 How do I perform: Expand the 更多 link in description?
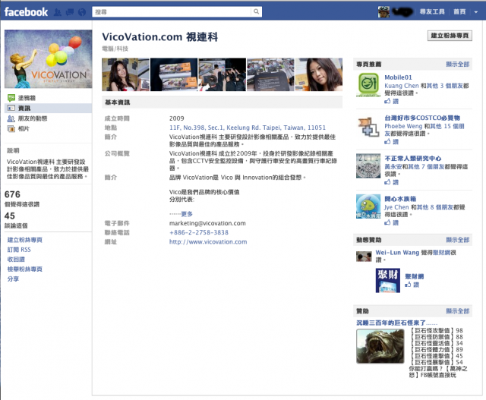point(187,214)
